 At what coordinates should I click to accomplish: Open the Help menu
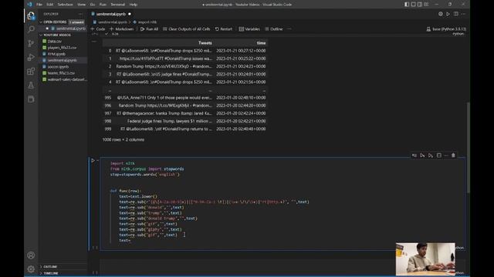[134, 5]
